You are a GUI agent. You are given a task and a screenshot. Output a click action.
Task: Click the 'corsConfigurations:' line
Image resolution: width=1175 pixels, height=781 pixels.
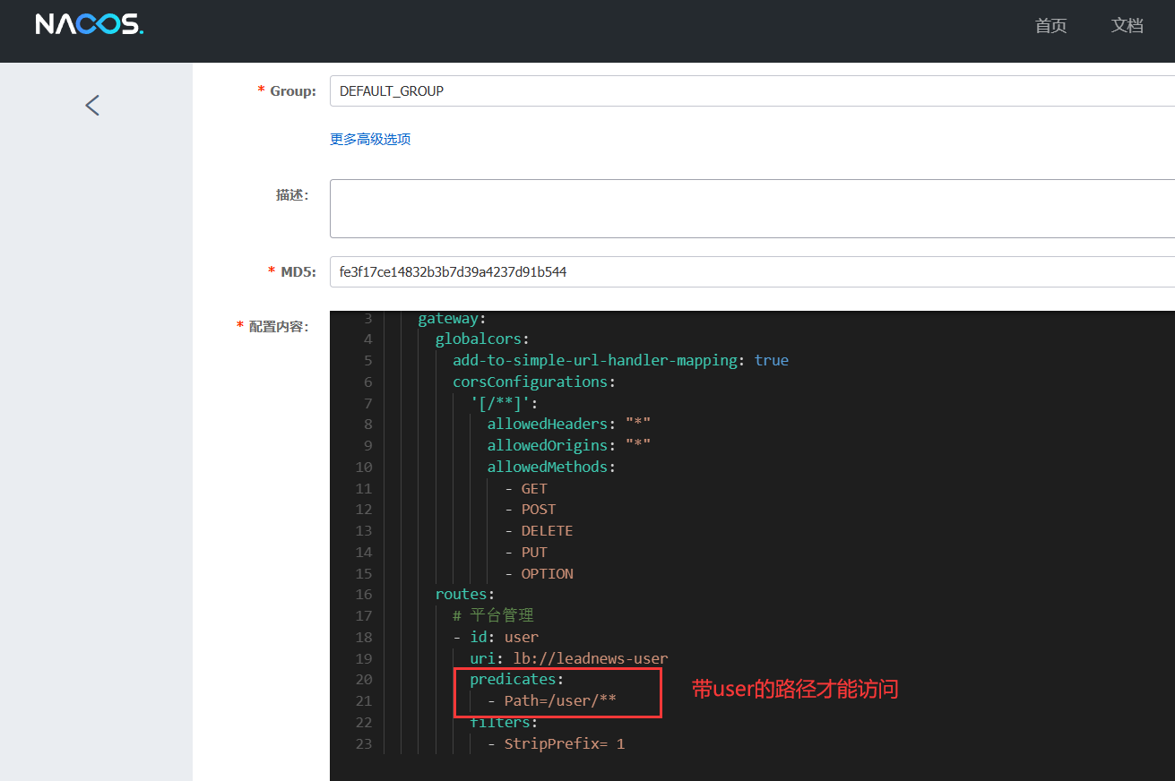(534, 382)
